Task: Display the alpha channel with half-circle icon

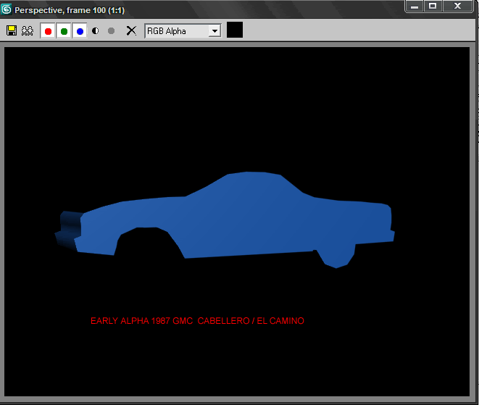Action: click(96, 31)
